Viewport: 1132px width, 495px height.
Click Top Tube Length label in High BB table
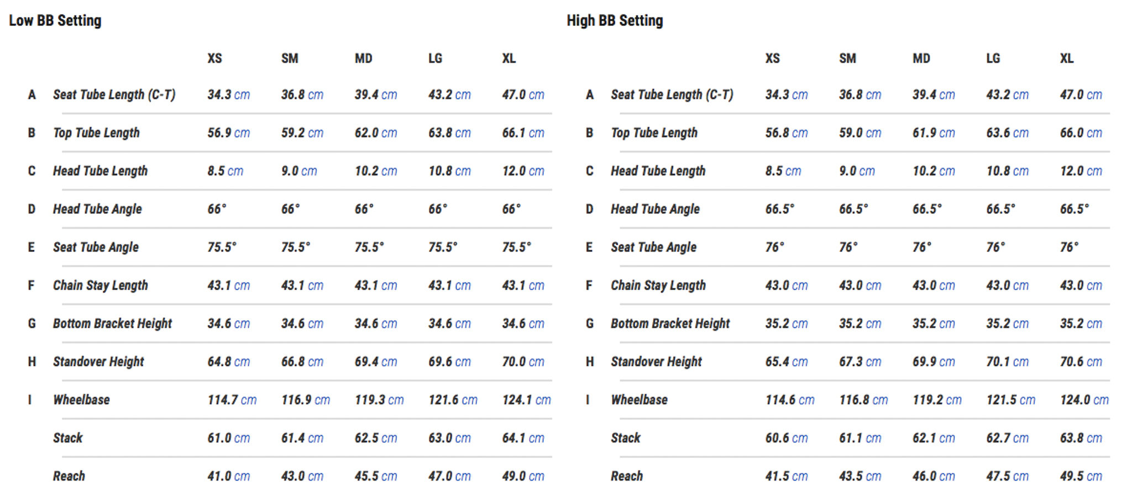(654, 133)
